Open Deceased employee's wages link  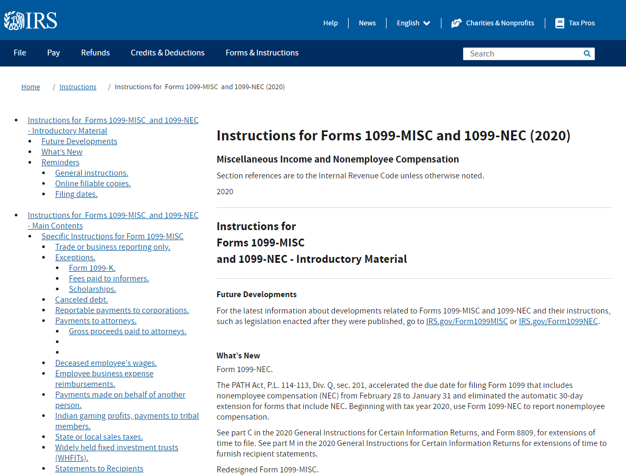click(x=106, y=363)
